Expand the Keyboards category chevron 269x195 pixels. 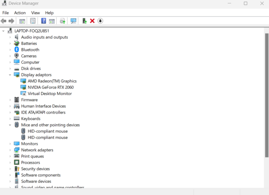(x=10, y=119)
